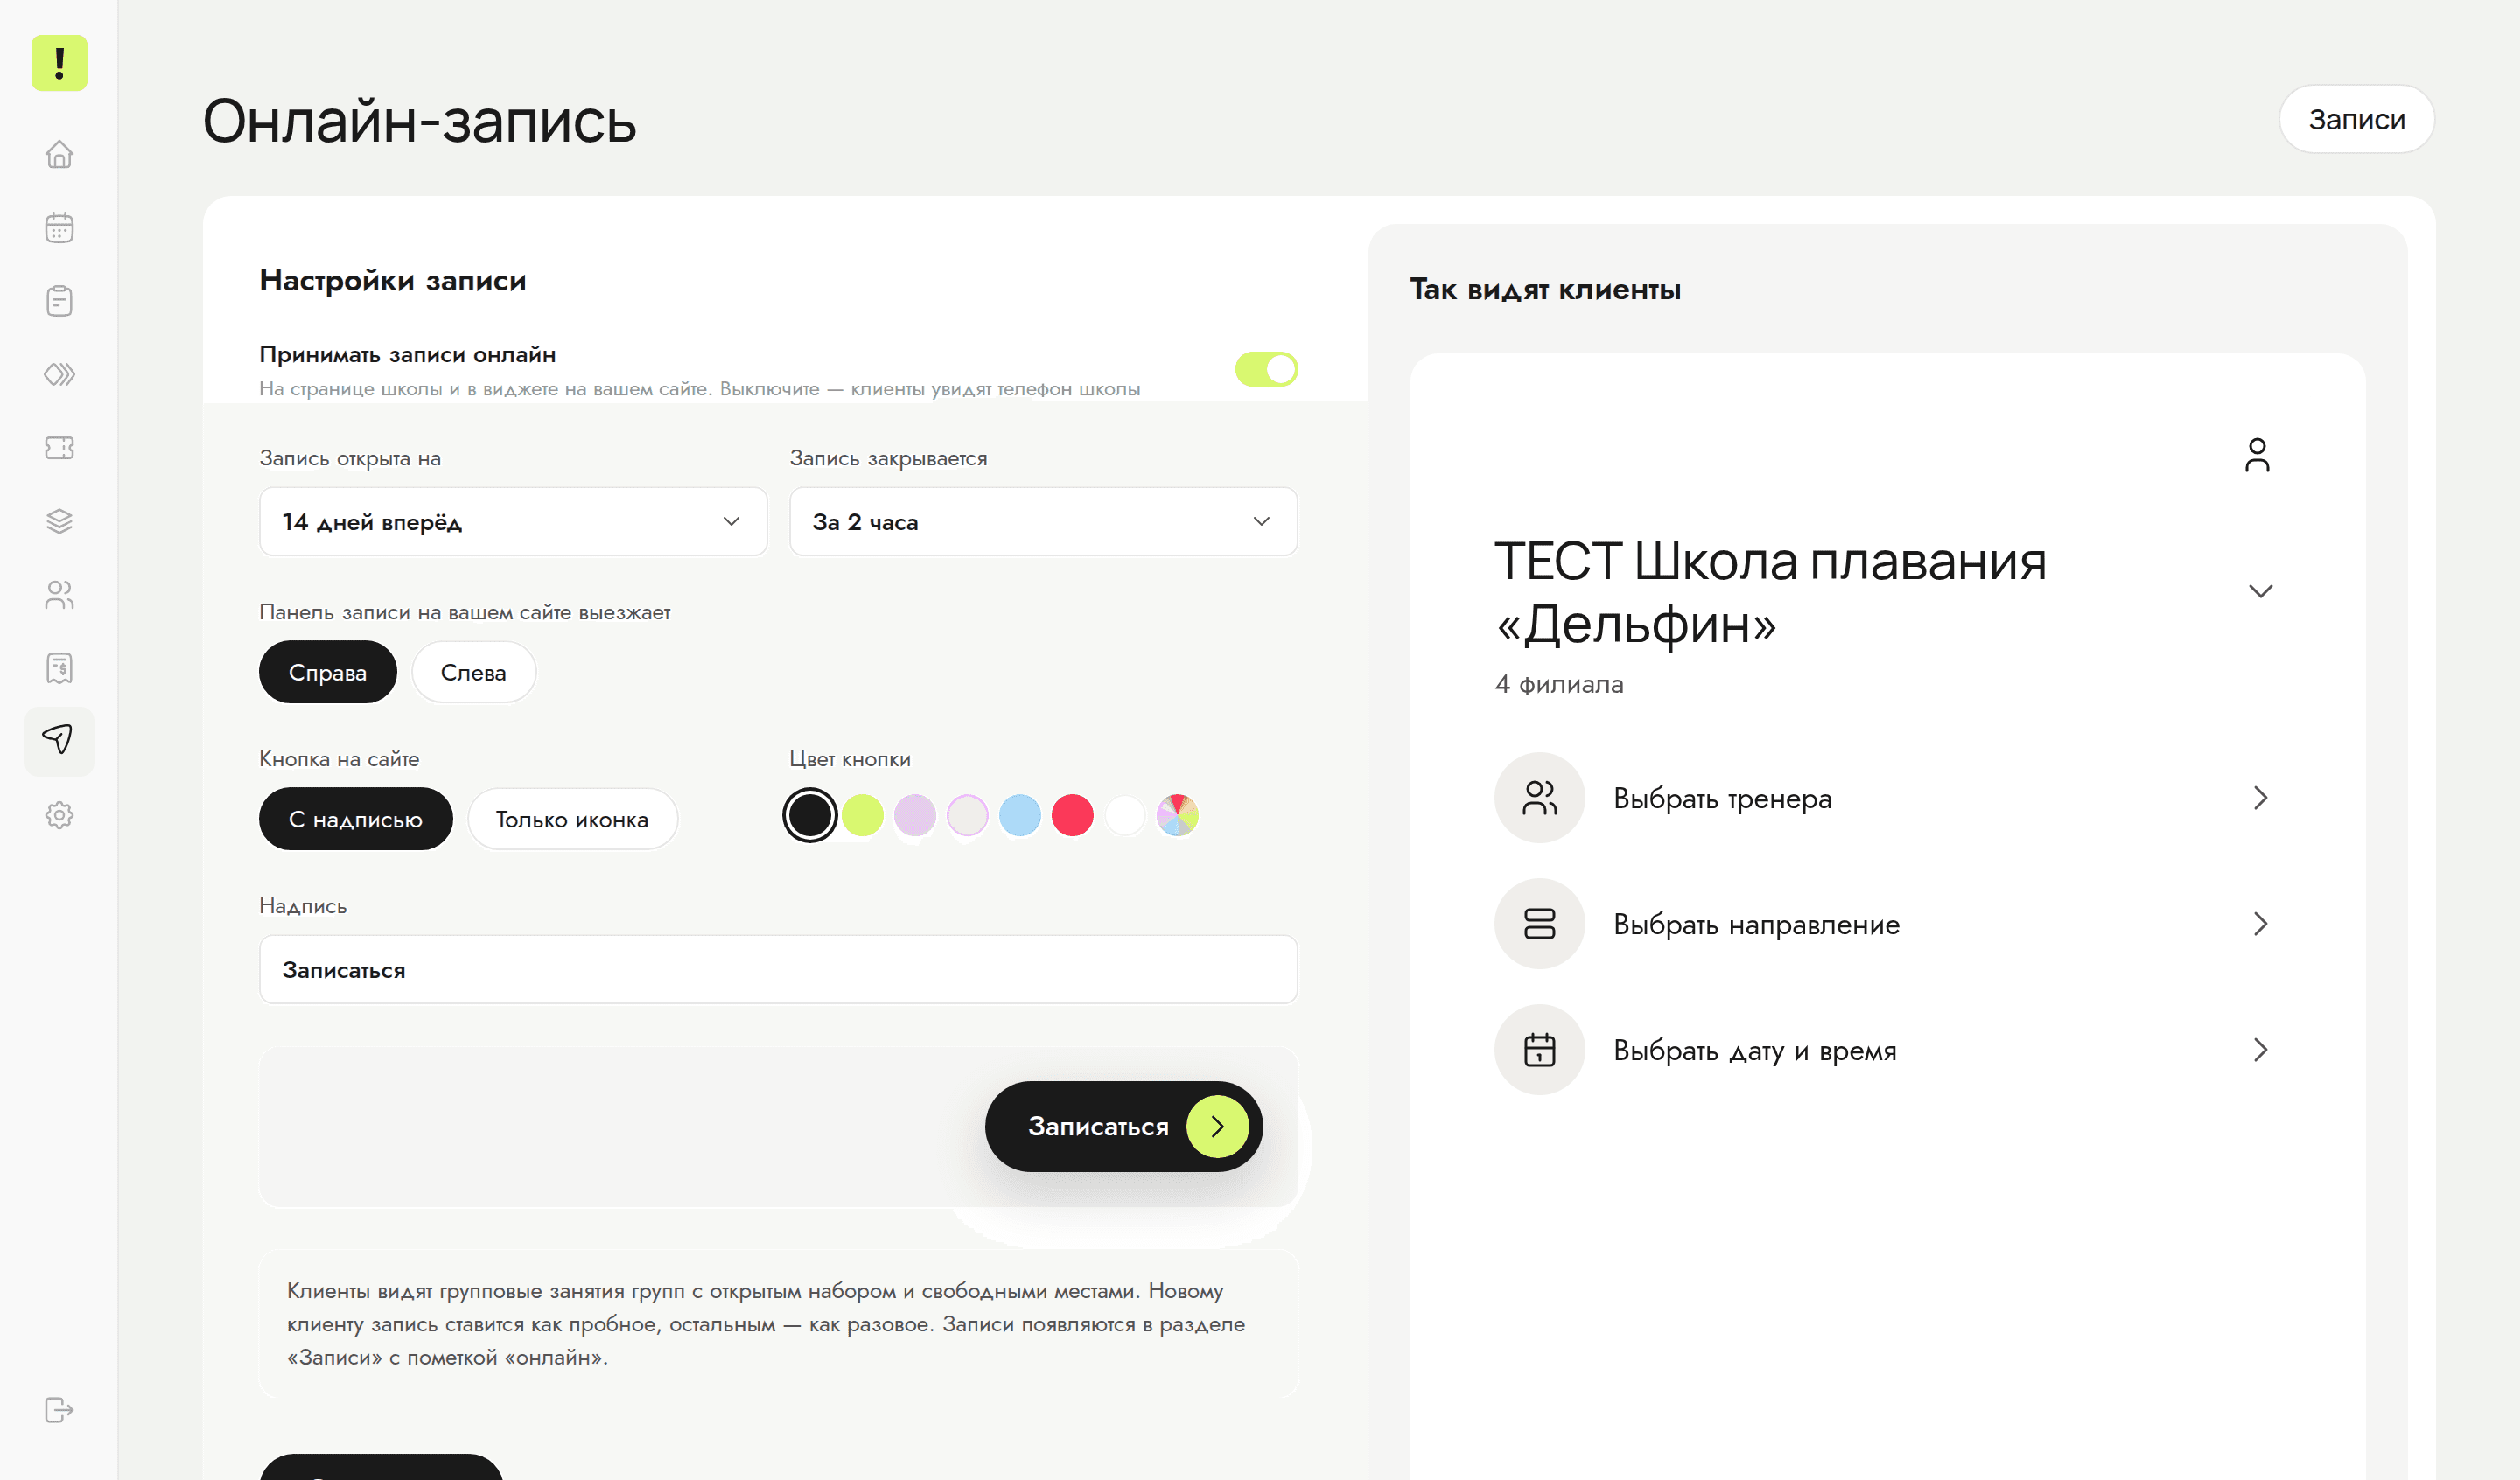Click the direction icon beside Выбрать направление

pyautogui.click(x=1539, y=924)
